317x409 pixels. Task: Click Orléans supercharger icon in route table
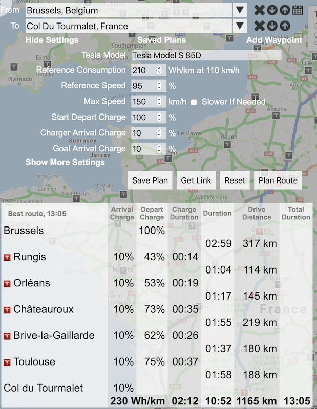pyautogui.click(x=7, y=284)
